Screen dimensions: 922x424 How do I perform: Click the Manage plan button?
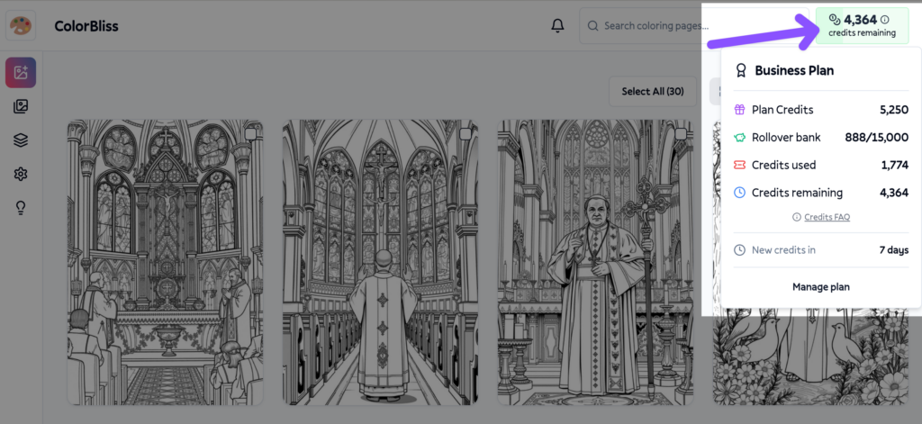coord(821,287)
